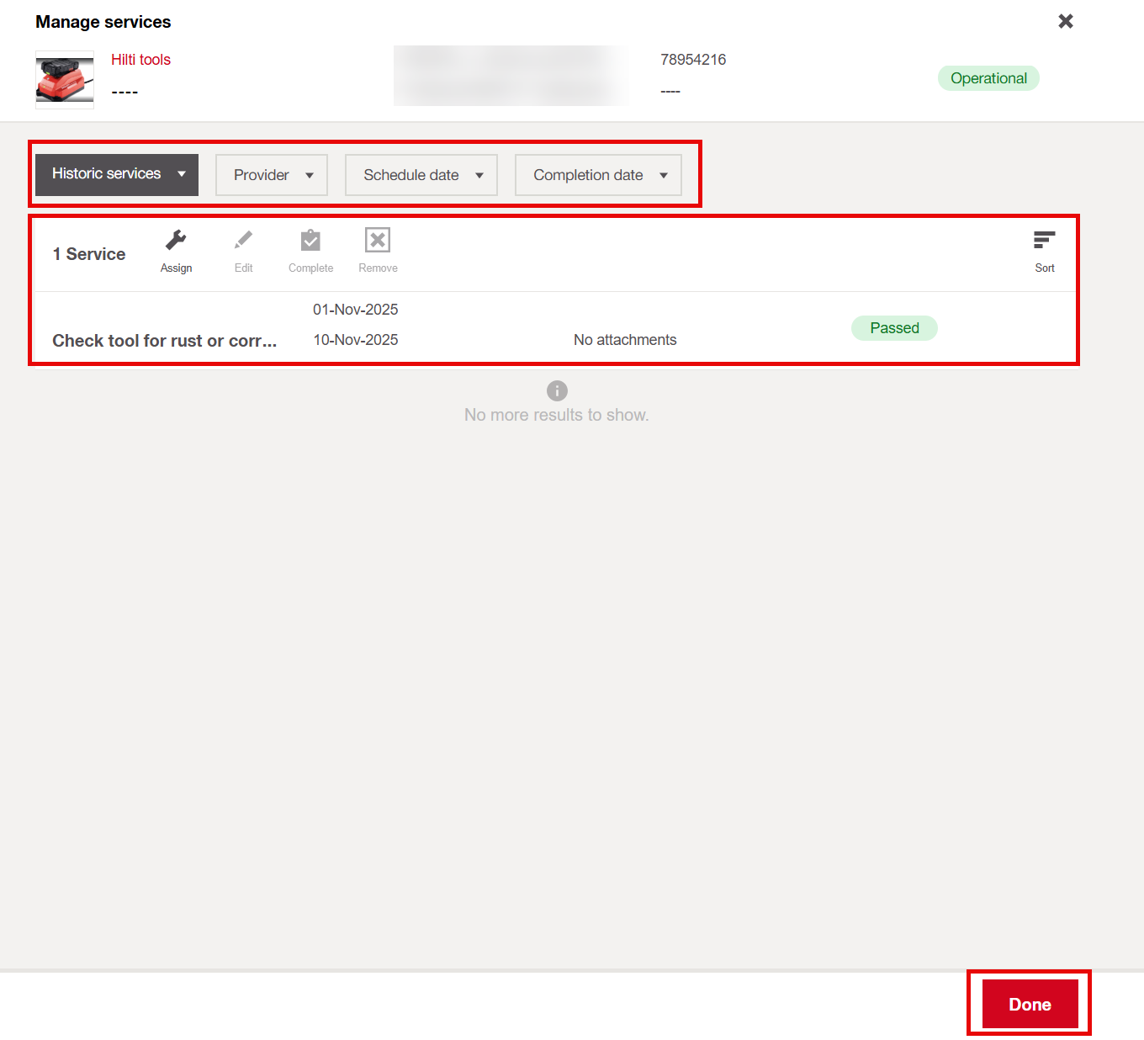
Task: Click the 1 Service count label
Action: [x=89, y=254]
